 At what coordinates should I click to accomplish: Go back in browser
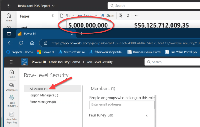click(10, 43)
